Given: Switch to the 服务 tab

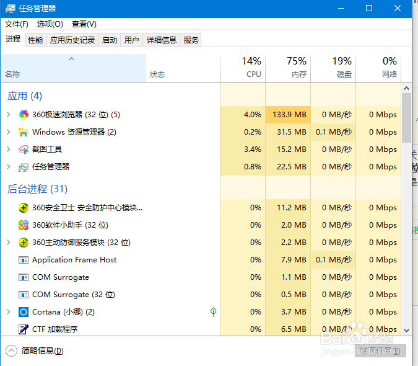Looking at the screenshot, I should (x=191, y=40).
